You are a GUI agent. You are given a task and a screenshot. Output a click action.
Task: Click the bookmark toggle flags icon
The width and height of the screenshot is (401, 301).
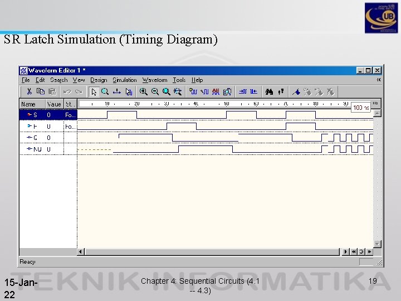281,91
